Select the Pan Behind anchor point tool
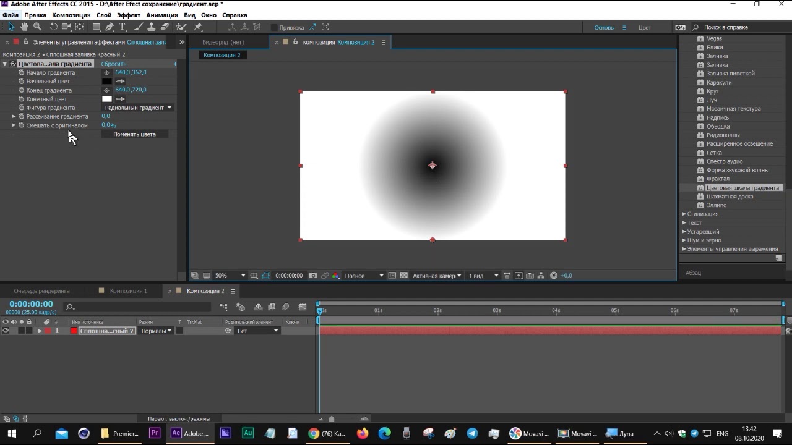 coord(80,27)
